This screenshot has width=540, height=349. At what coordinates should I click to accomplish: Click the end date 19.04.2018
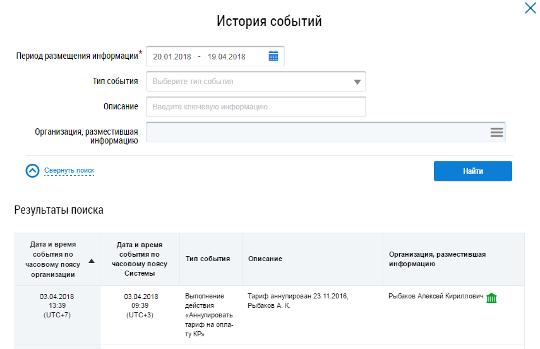pos(226,56)
